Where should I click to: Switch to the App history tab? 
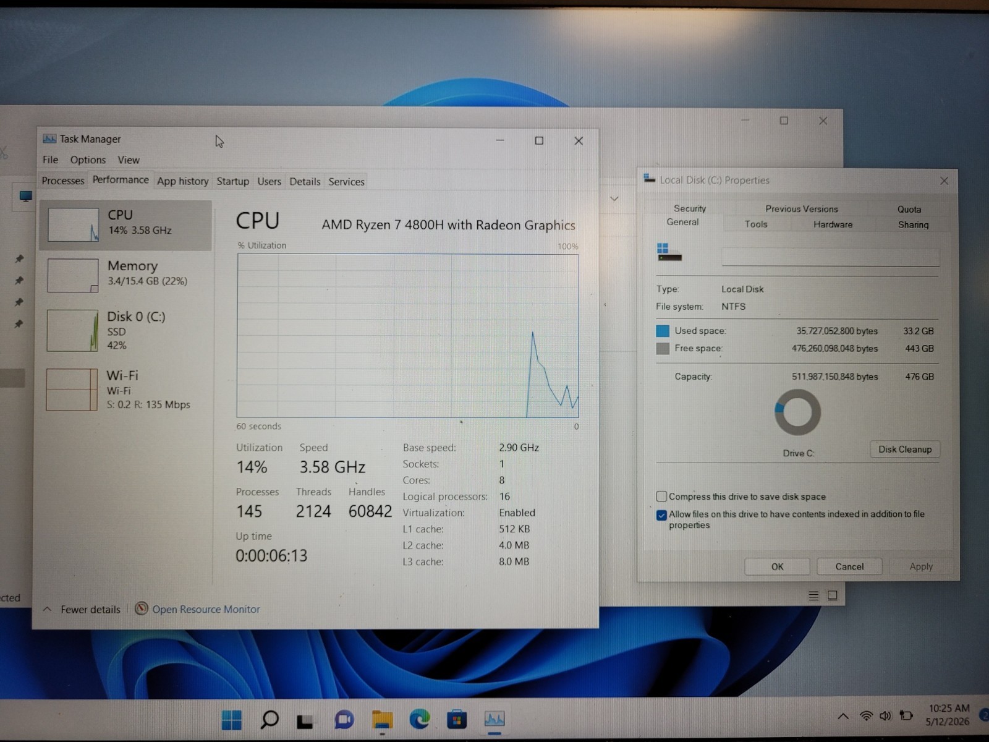[182, 181]
